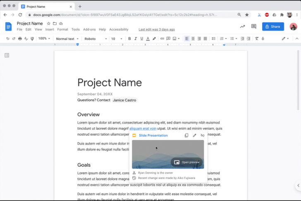Image resolution: width=301 pixels, height=201 pixels.
Task: Click the Open preview button
Action: 186,162
